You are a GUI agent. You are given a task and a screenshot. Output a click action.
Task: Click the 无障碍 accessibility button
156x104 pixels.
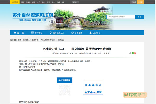(134, 2)
